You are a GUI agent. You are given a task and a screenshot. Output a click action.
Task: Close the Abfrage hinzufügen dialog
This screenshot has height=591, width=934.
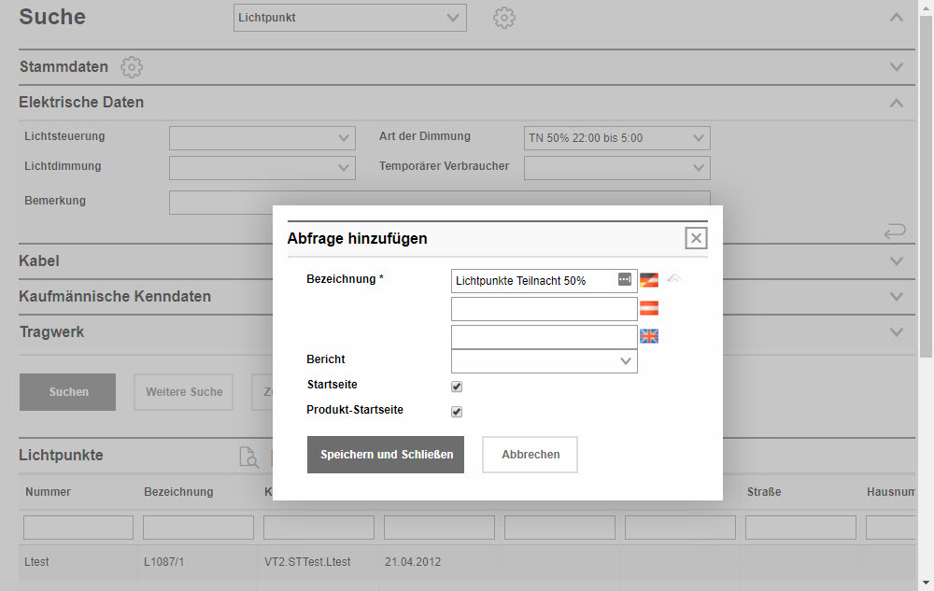[x=696, y=238]
